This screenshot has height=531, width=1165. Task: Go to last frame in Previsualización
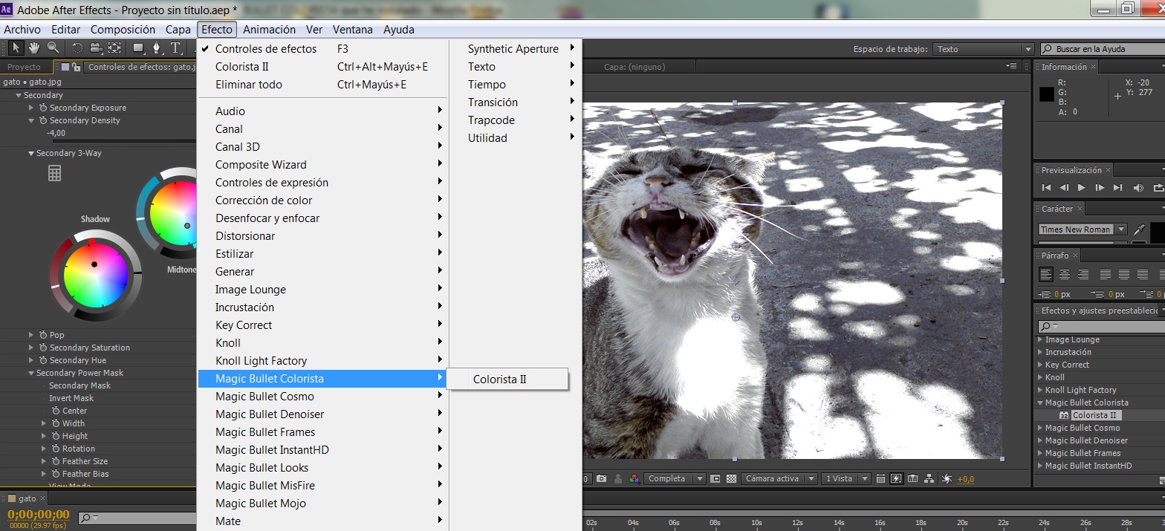(1117, 188)
